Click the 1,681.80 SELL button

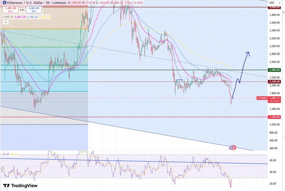[x=10, y=10]
